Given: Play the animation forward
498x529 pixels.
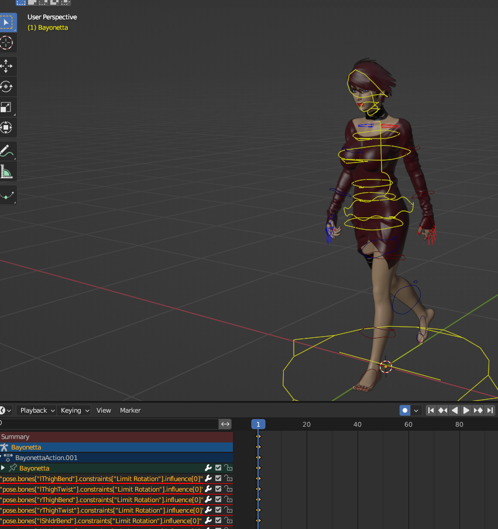Looking at the screenshot, I should [x=466, y=410].
